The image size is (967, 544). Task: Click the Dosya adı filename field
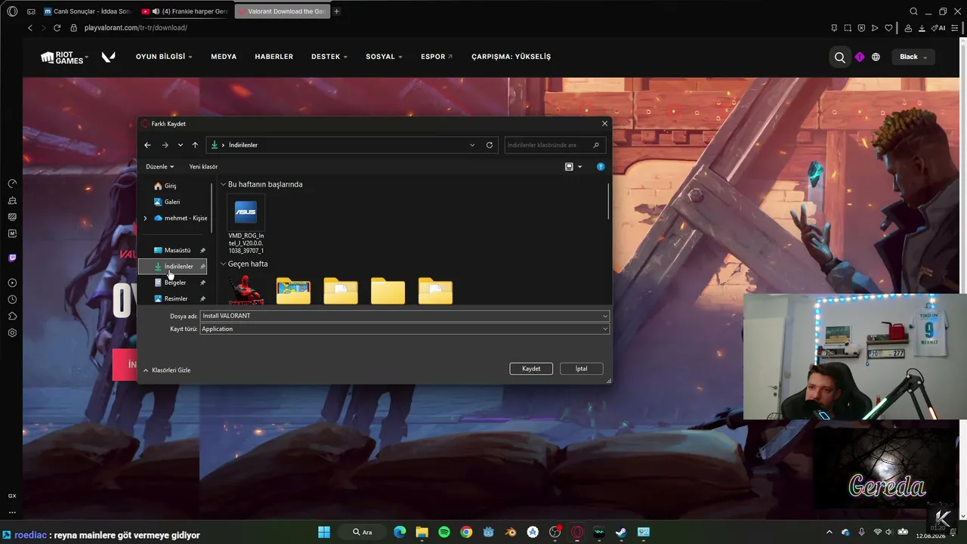click(404, 316)
